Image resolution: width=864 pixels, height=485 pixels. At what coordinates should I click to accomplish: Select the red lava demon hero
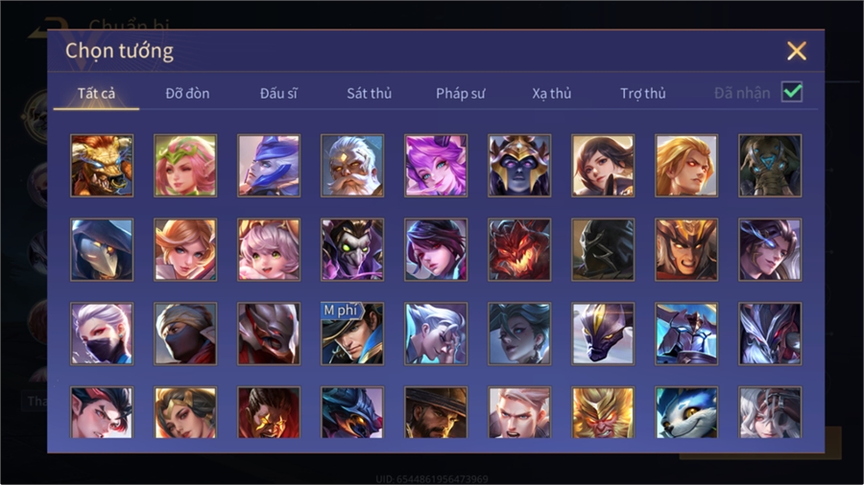click(x=519, y=249)
